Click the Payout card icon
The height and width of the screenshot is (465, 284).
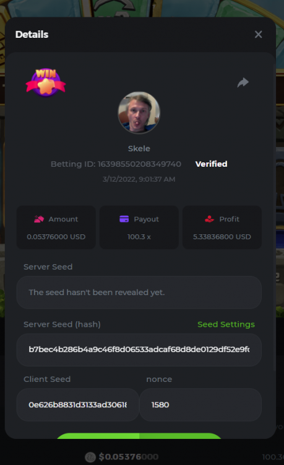point(124,219)
